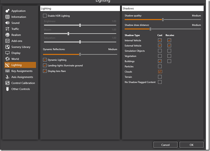Viewport: 210px width, 151px height.
Task: Click the Lighting icon in selected row
Action: point(7,65)
